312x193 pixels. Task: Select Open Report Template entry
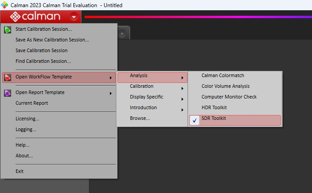tap(40, 92)
